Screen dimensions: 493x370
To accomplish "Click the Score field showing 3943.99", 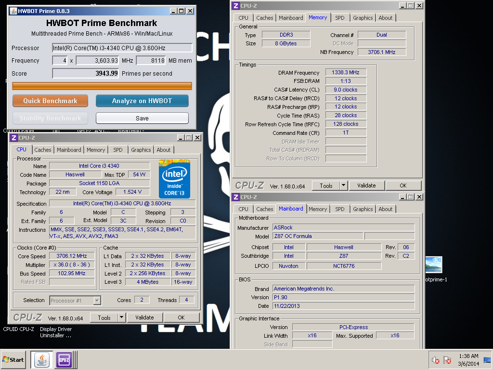I will (86, 73).
